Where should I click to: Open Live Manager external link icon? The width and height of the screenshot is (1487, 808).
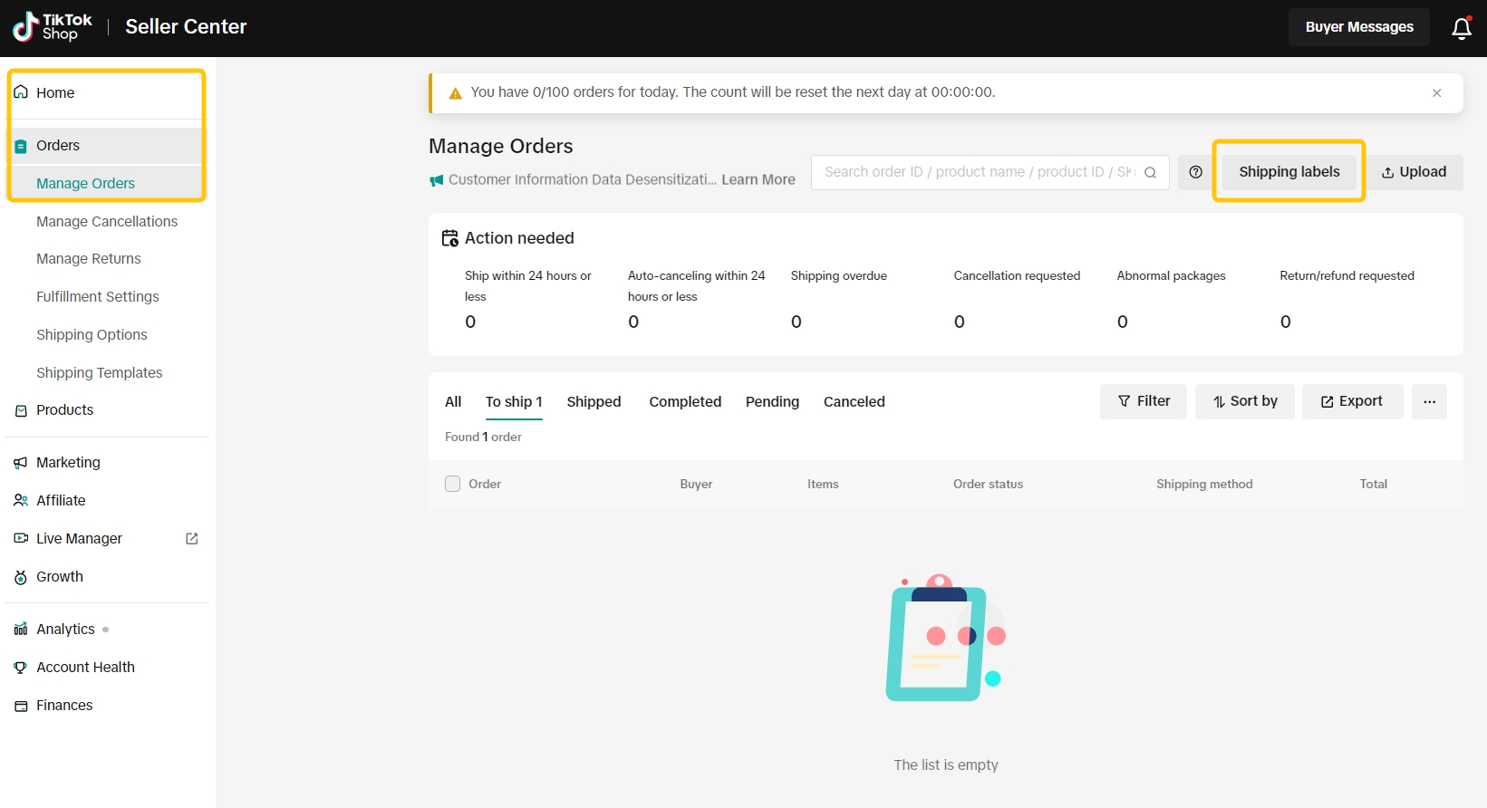tap(192, 538)
